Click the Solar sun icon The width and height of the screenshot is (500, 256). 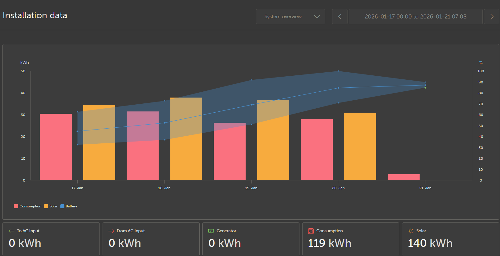coord(411,231)
